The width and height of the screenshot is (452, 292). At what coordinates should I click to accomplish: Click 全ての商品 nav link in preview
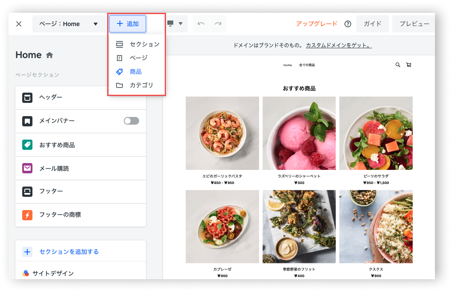[307, 65]
